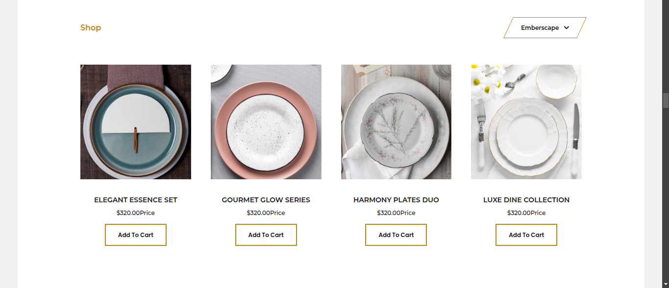Open the Harmony Plates Duo floral plate image
669x288 pixels.
click(396, 122)
